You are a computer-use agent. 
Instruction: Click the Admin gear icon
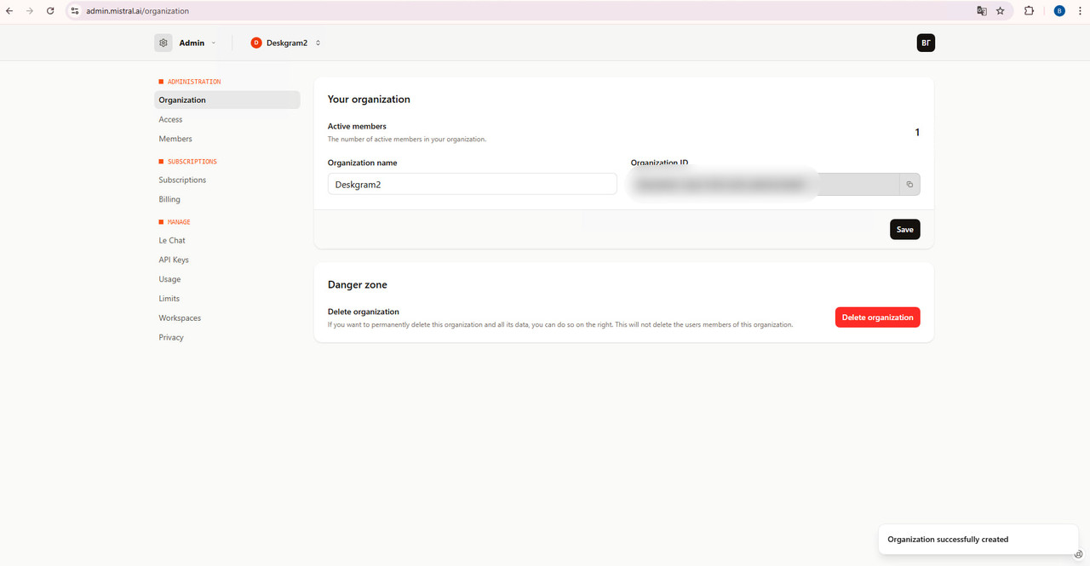tap(163, 43)
